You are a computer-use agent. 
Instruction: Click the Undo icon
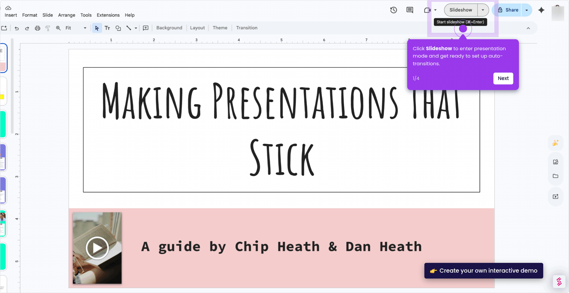pyautogui.click(x=17, y=28)
